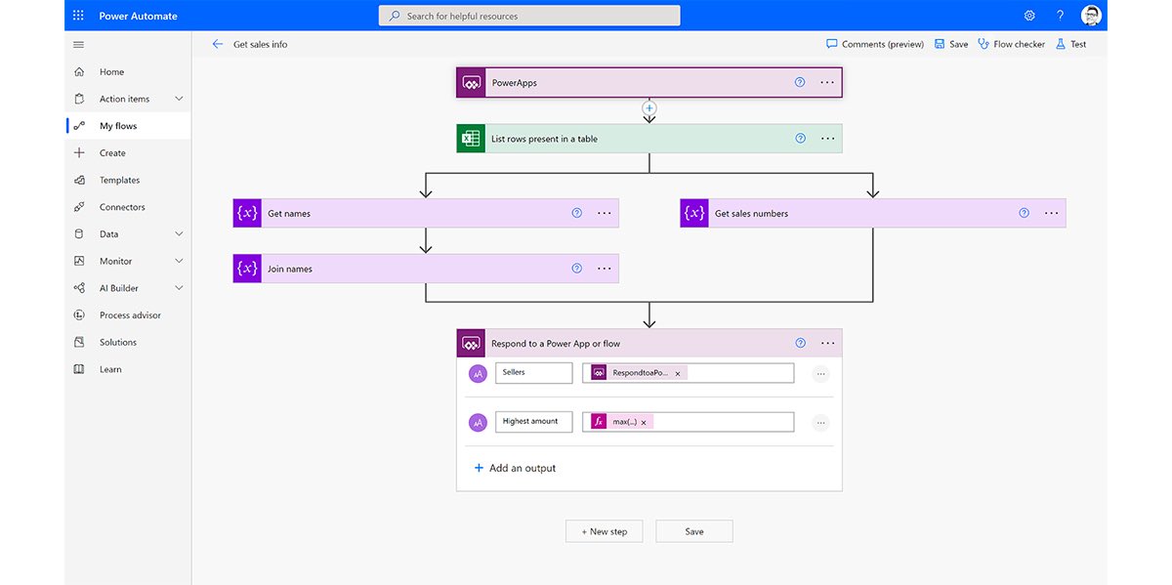Open help for List rows present step
Image resolution: width=1172 pixels, height=585 pixels.
tap(800, 139)
